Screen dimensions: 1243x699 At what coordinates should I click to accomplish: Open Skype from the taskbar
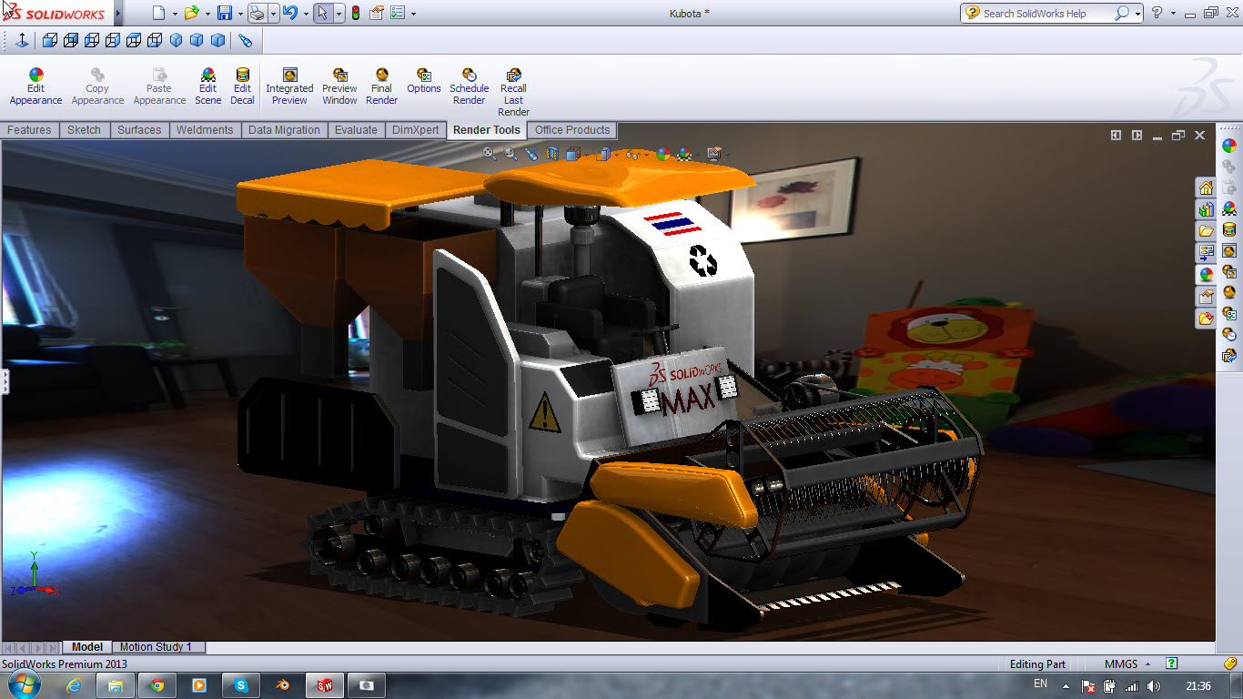240,685
